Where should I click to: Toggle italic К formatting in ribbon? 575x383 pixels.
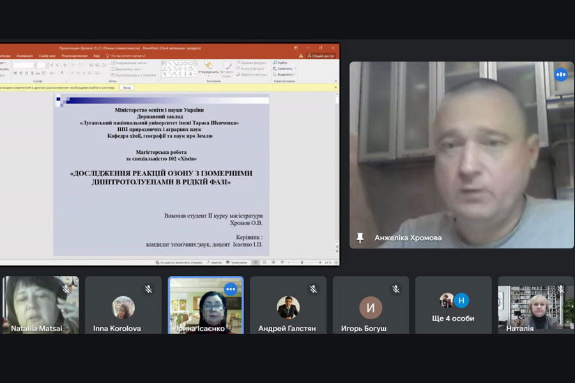pos(20,73)
